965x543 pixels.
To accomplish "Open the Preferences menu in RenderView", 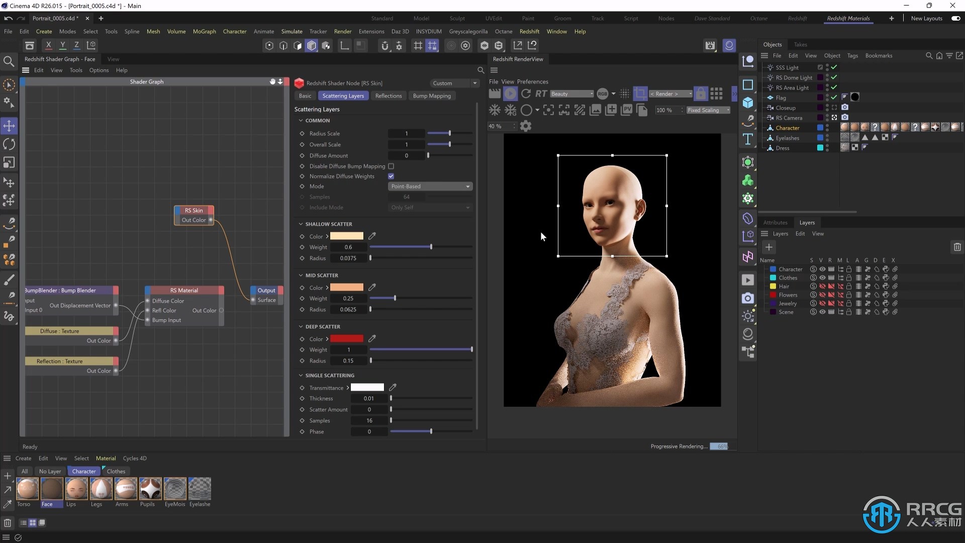I will point(532,81).
